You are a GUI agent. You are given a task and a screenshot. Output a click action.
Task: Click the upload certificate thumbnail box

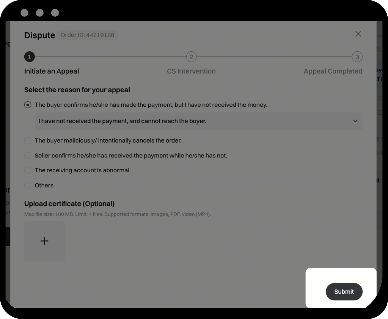[x=44, y=241]
